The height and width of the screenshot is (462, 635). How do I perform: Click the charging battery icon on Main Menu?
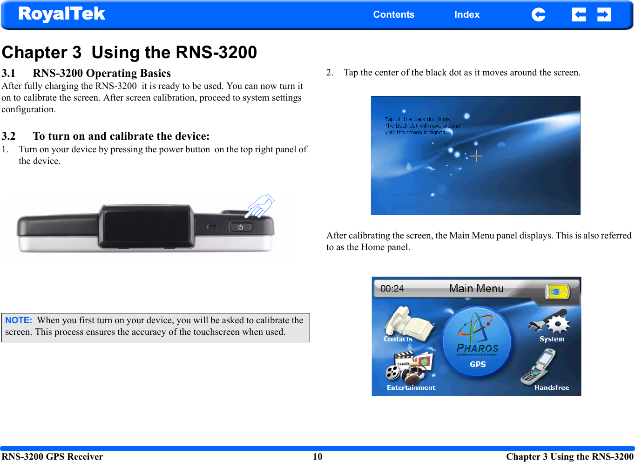pos(557,291)
